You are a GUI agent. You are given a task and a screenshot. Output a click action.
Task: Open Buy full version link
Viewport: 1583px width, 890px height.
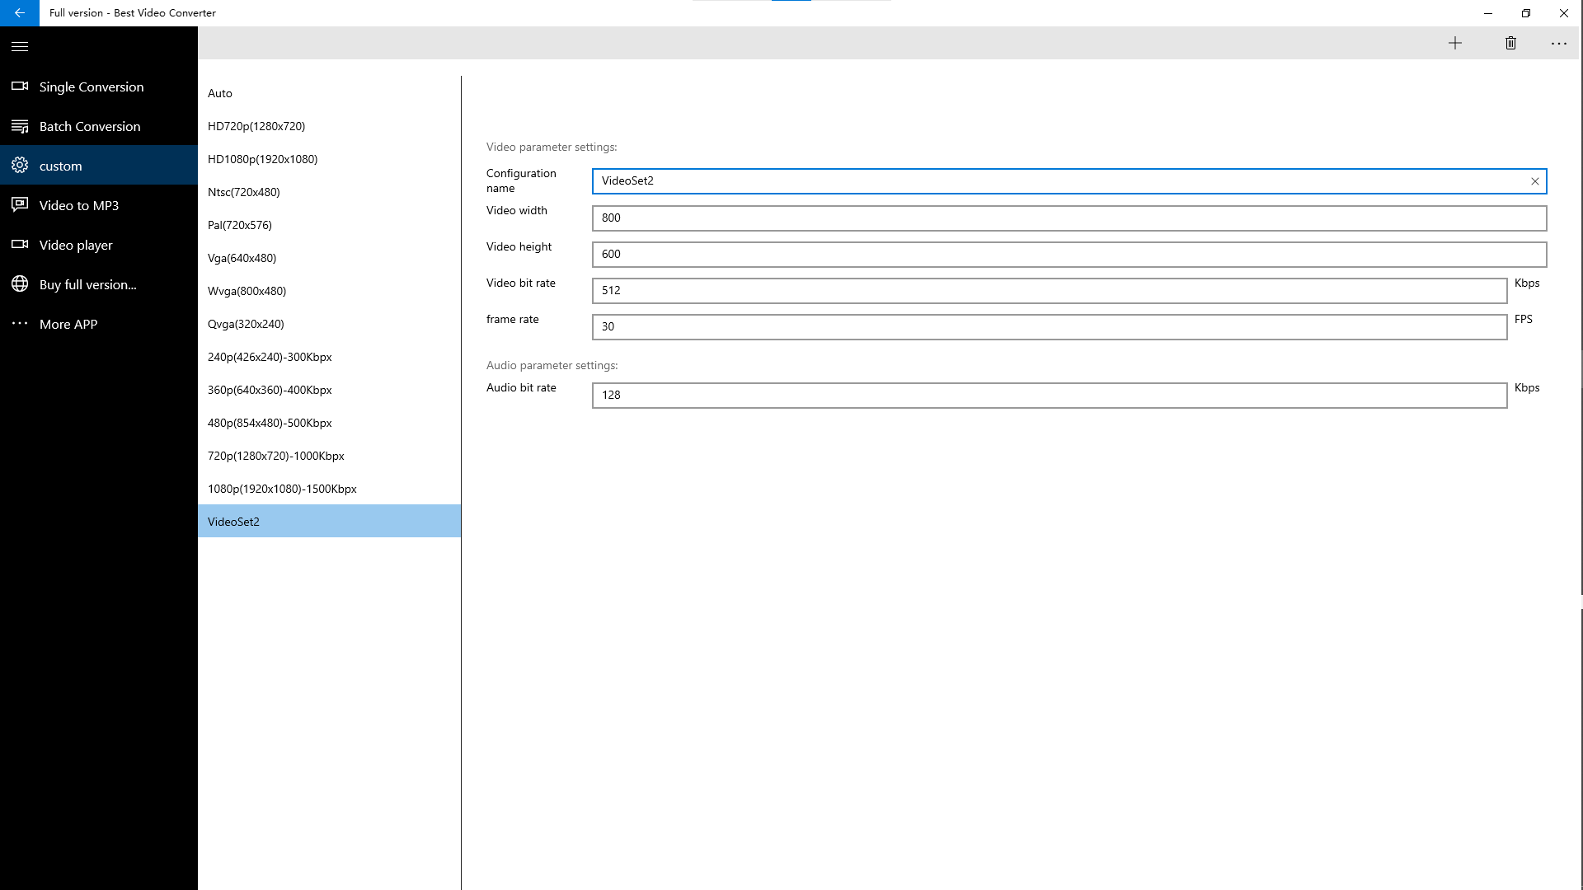click(x=99, y=284)
